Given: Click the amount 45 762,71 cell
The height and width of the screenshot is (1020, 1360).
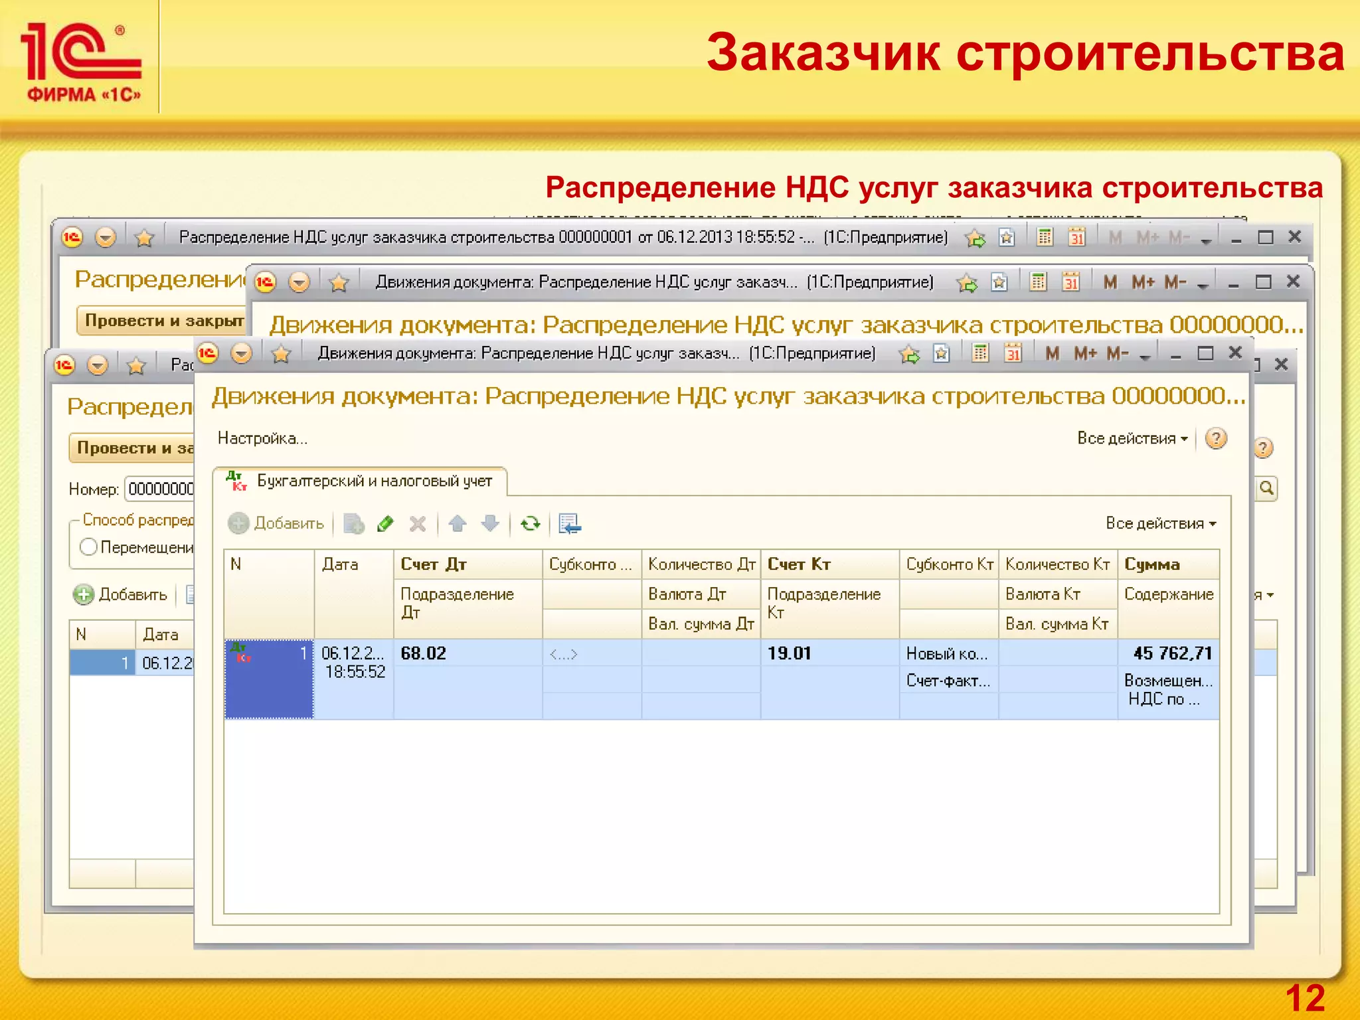Looking at the screenshot, I should pyautogui.click(x=1169, y=653).
